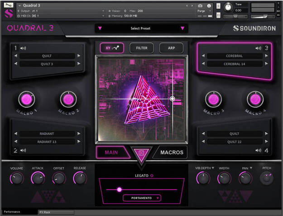The image size is (283, 216).
Task: Toggle the layer 2 speaker icon
Action: pyautogui.click(x=23, y=150)
